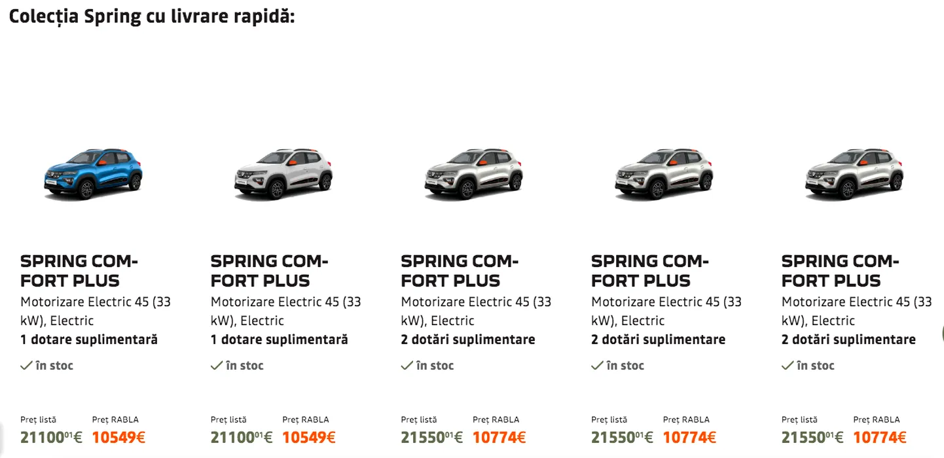The width and height of the screenshot is (944, 458).
Task: Select the third card's silver car image
Action: (473, 173)
